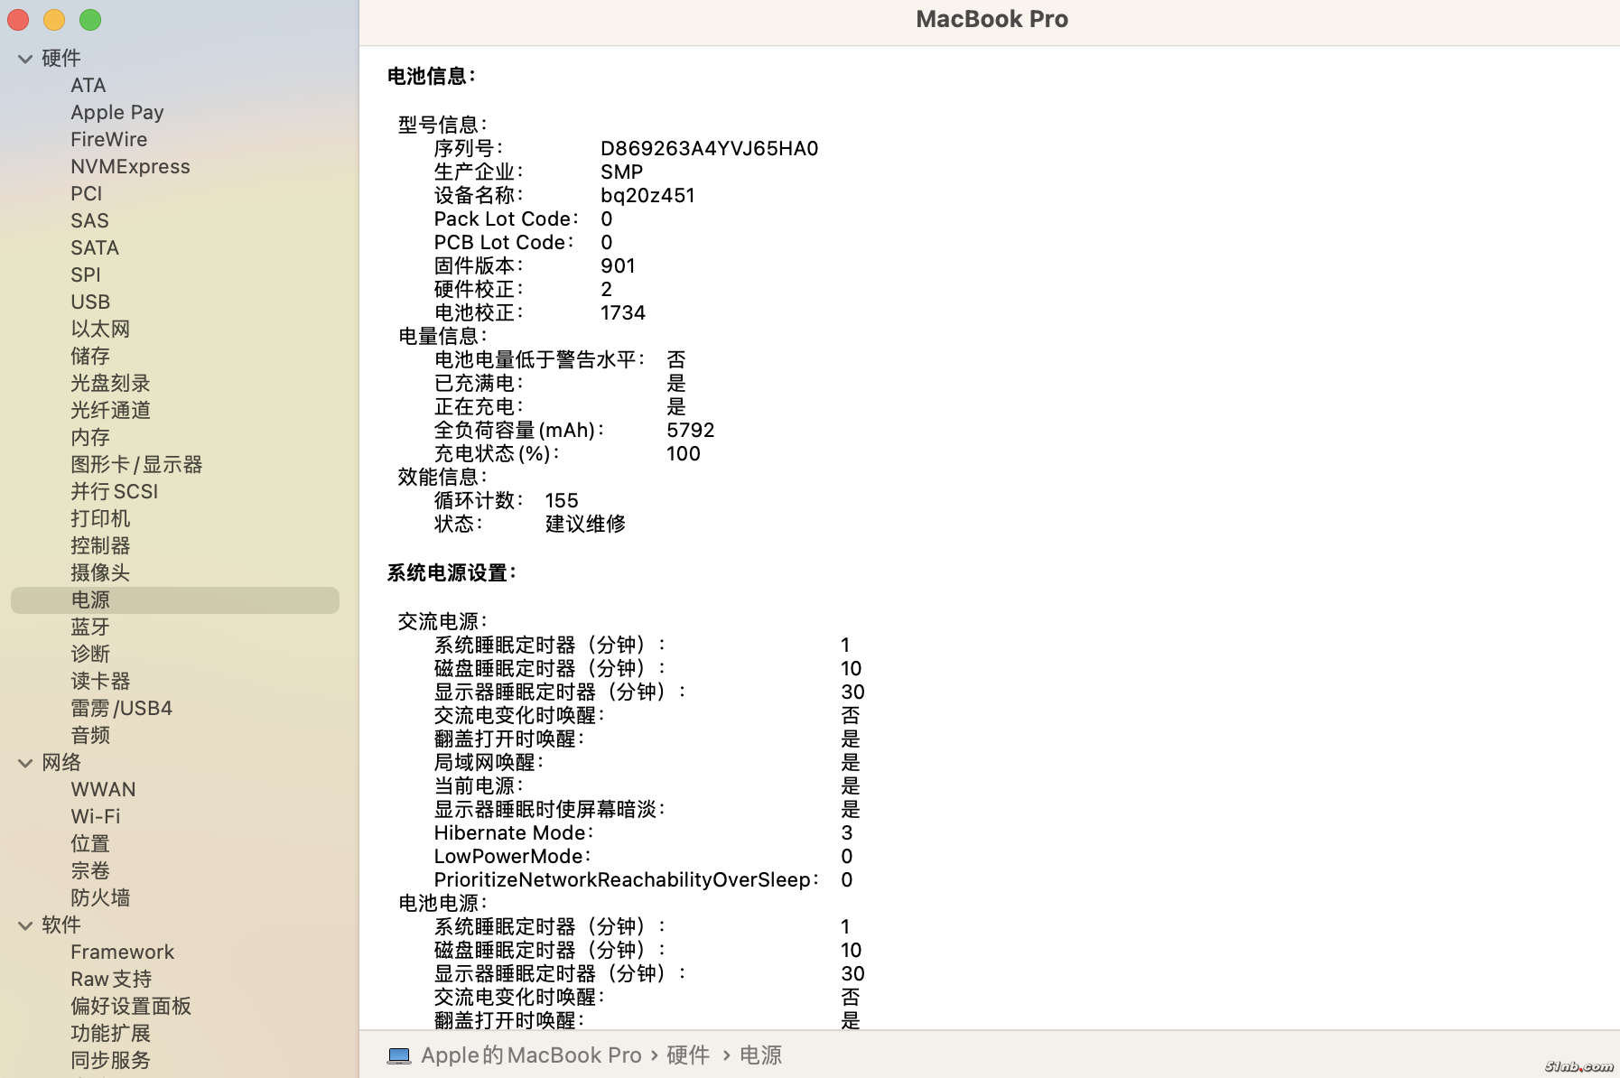Screen dimensions: 1620x1078
Task: Click the 电池信息 heading
Action: click(x=432, y=77)
